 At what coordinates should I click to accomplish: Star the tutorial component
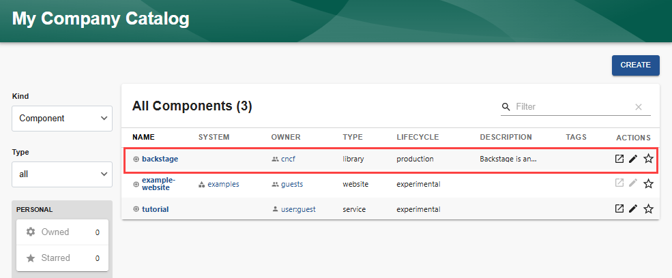tap(648, 208)
